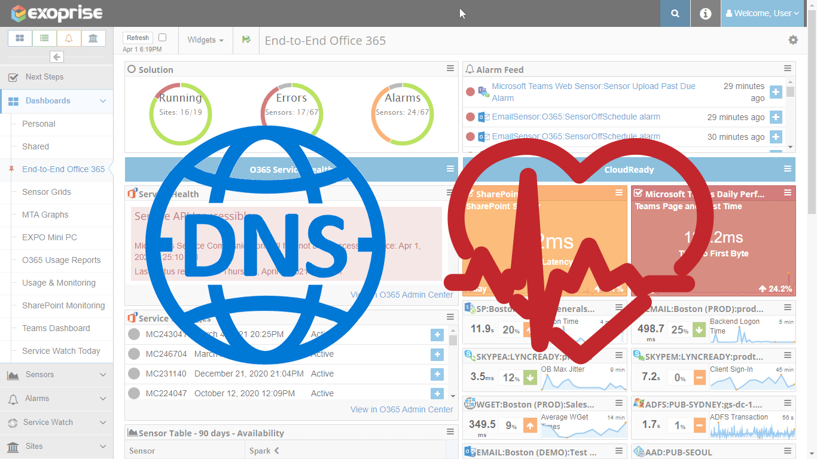Expand message MC246704 with its plus button
817x459 pixels.
click(x=437, y=354)
